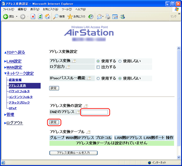This screenshot has height=166, width=182.
Task: Go to browser Home page icon
Action: 47,16
